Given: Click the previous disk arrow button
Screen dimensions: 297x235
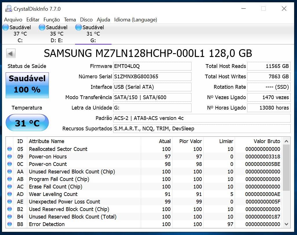Looking at the screenshot, I should 11,53.
